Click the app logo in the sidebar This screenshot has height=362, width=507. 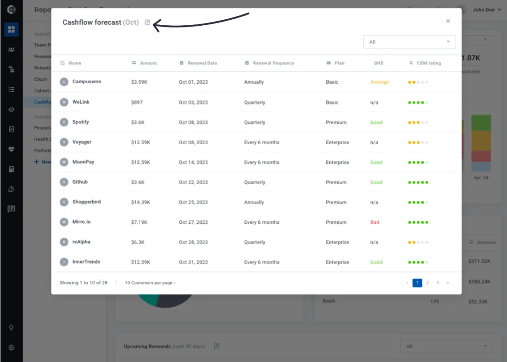point(11,9)
